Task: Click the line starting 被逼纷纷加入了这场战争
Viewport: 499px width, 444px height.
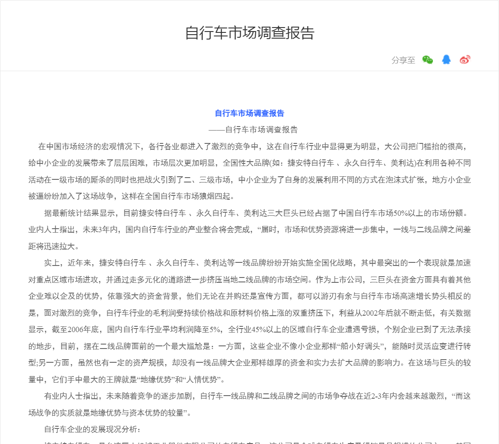Action: coord(132,196)
